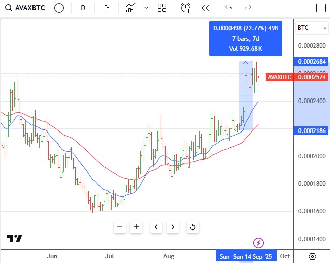This screenshot has width=330, height=263.
Task: Click the Oct label on time axis
Action: tap(285, 256)
